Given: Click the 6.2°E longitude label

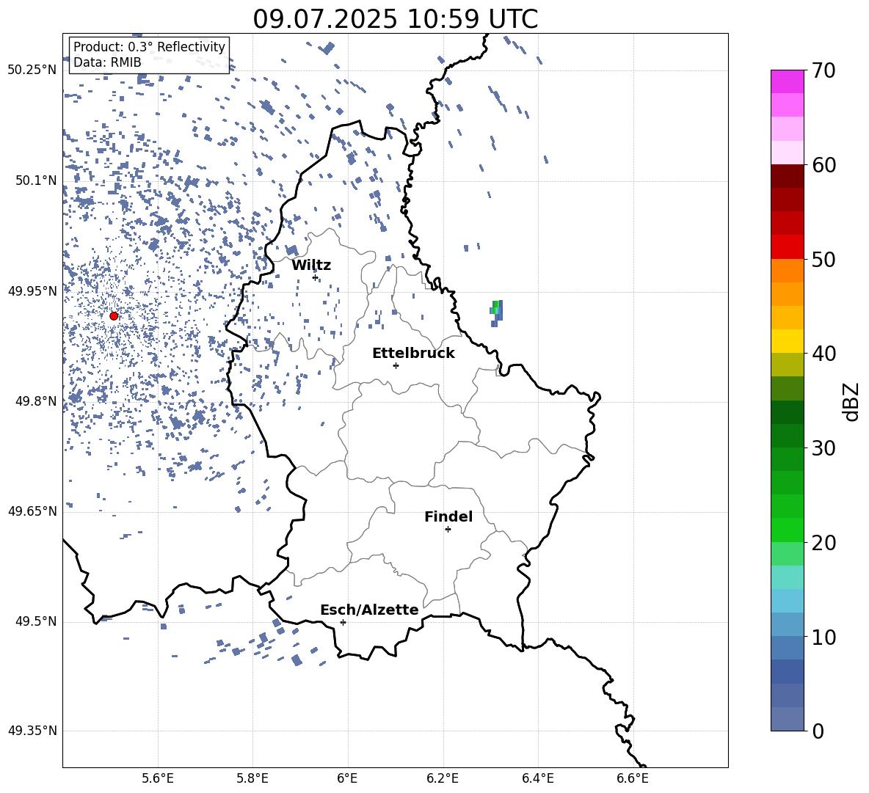Looking at the screenshot, I should coord(443,778).
